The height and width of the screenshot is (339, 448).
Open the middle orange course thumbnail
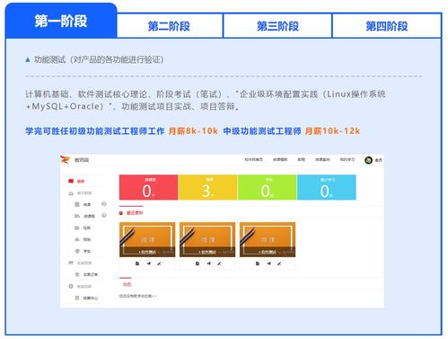[x=207, y=239]
